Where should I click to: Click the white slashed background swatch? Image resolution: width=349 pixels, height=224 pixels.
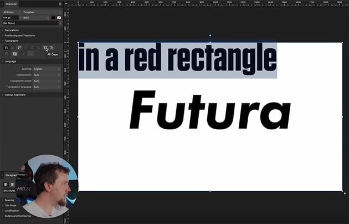tap(59, 18)
